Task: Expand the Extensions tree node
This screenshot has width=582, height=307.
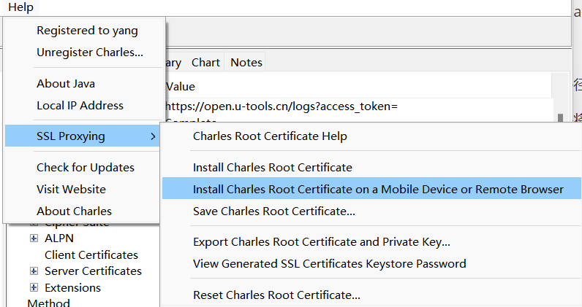Action: pos(34,287)
